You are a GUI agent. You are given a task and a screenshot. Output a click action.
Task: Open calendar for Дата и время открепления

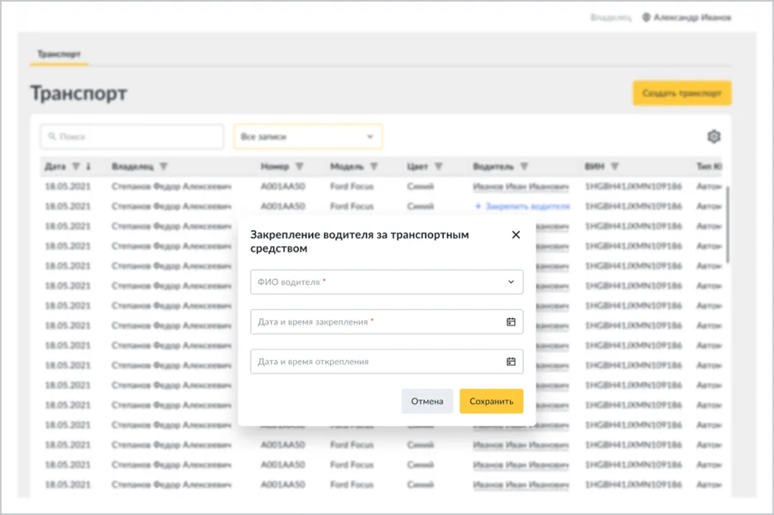pos(511,362)
